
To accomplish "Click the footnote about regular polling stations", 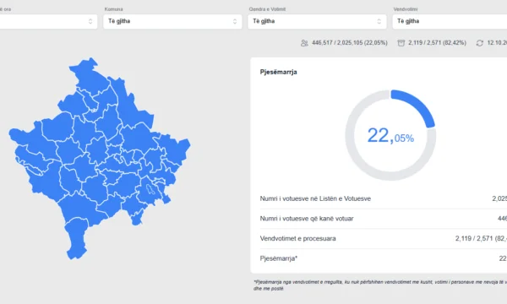I will (380, 285).
